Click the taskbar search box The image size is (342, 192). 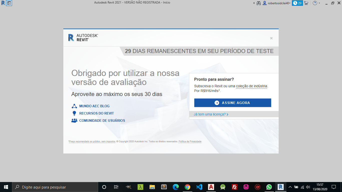(x=55, y=187)
